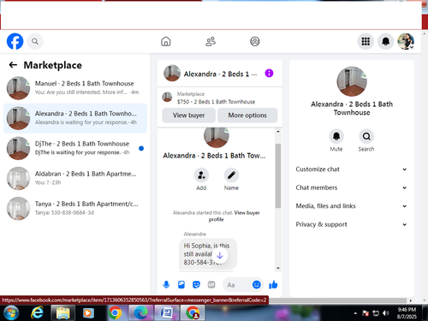This screenshot has width=428, height=321.
Task: Open the file Explorer folder on taskbar
Action: coord(63,313)
